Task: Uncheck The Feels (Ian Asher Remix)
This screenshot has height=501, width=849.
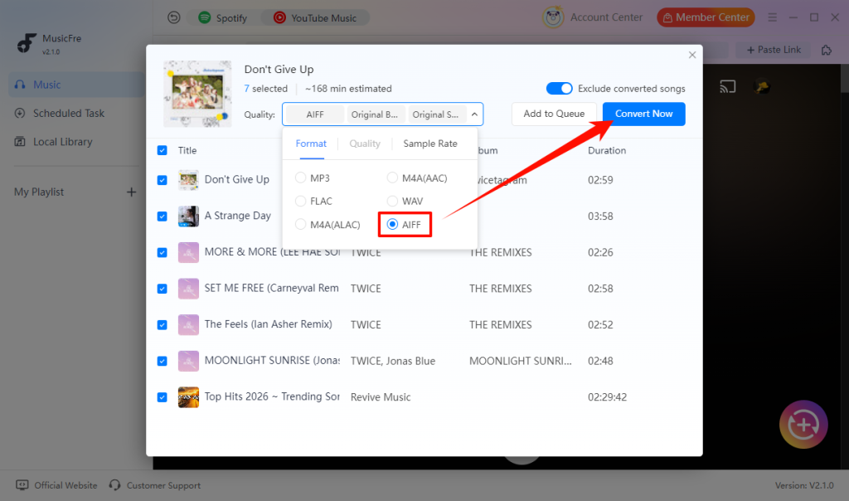Action: point(162,325)
